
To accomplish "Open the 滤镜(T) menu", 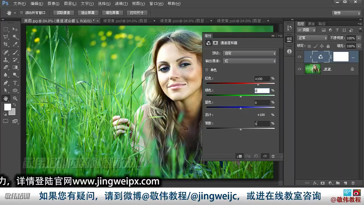I will (121, 4).
